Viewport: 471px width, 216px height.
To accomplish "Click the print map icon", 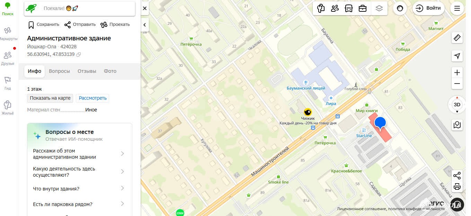I will coord(457,187).
